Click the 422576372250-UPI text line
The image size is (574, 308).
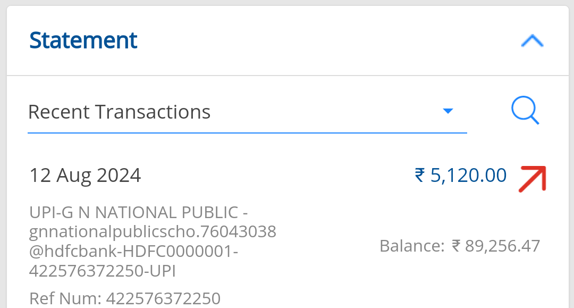[x=103, y=271]
